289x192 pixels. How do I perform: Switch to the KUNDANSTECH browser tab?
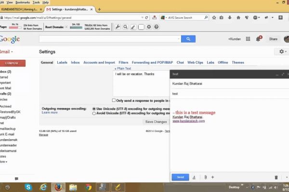pyautogui.click(x=19, y=9)
